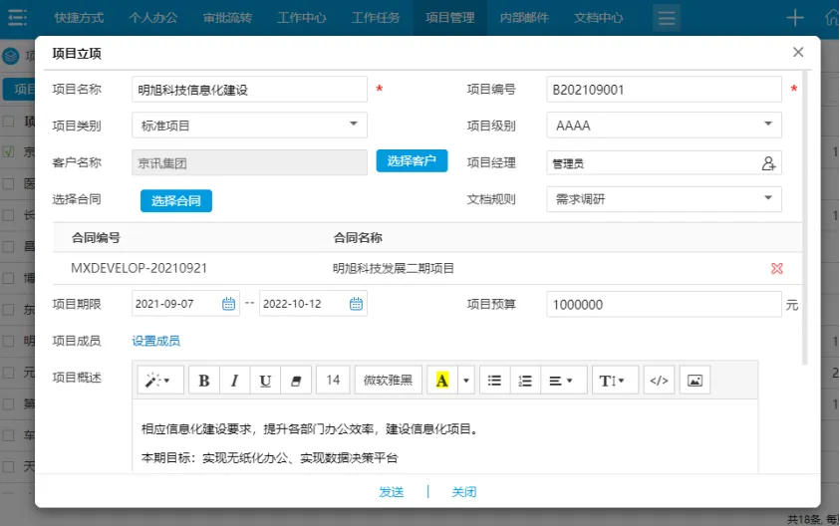Screen dimensions: 840x526
Task: Click the insert picture icon
Action: pos(695,381)
